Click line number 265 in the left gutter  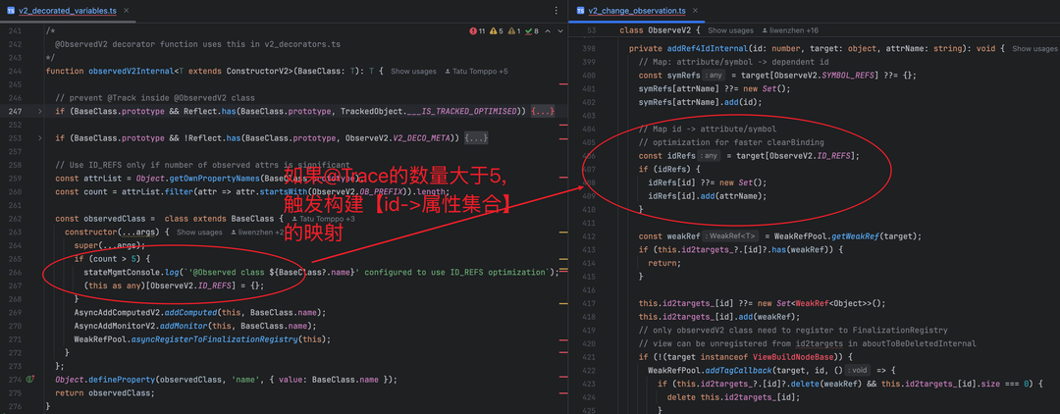pyautogui.click(x=16, y=259)
